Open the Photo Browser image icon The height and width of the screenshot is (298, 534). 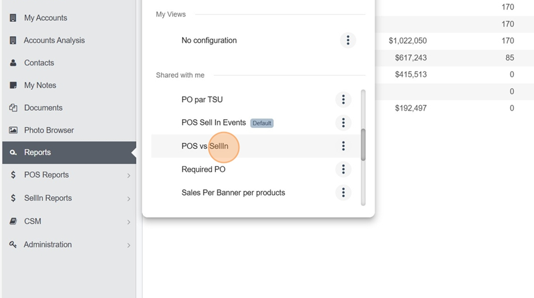pos(13,130)
